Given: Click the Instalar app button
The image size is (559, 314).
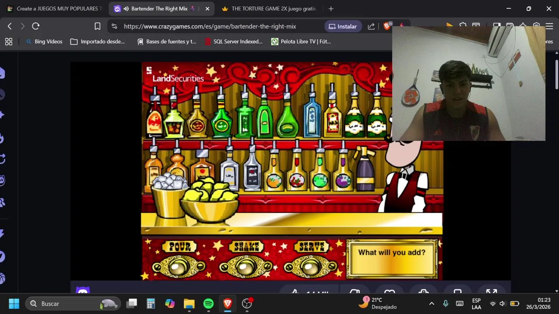Looking at the screenshot, I should click(343, 26).
